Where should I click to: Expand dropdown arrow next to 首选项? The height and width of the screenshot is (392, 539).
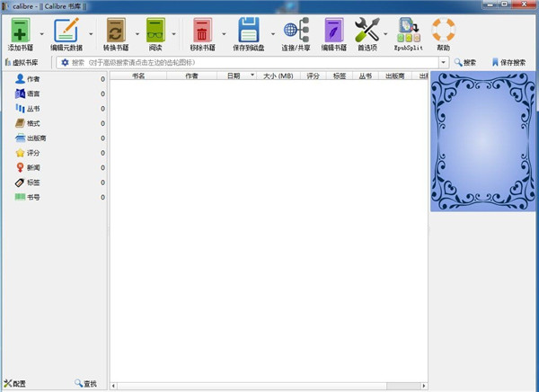385,34
